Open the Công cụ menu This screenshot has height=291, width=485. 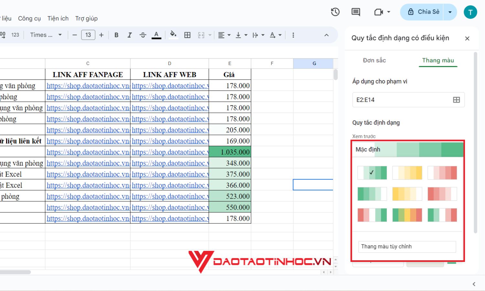click(x=29, y=18)
